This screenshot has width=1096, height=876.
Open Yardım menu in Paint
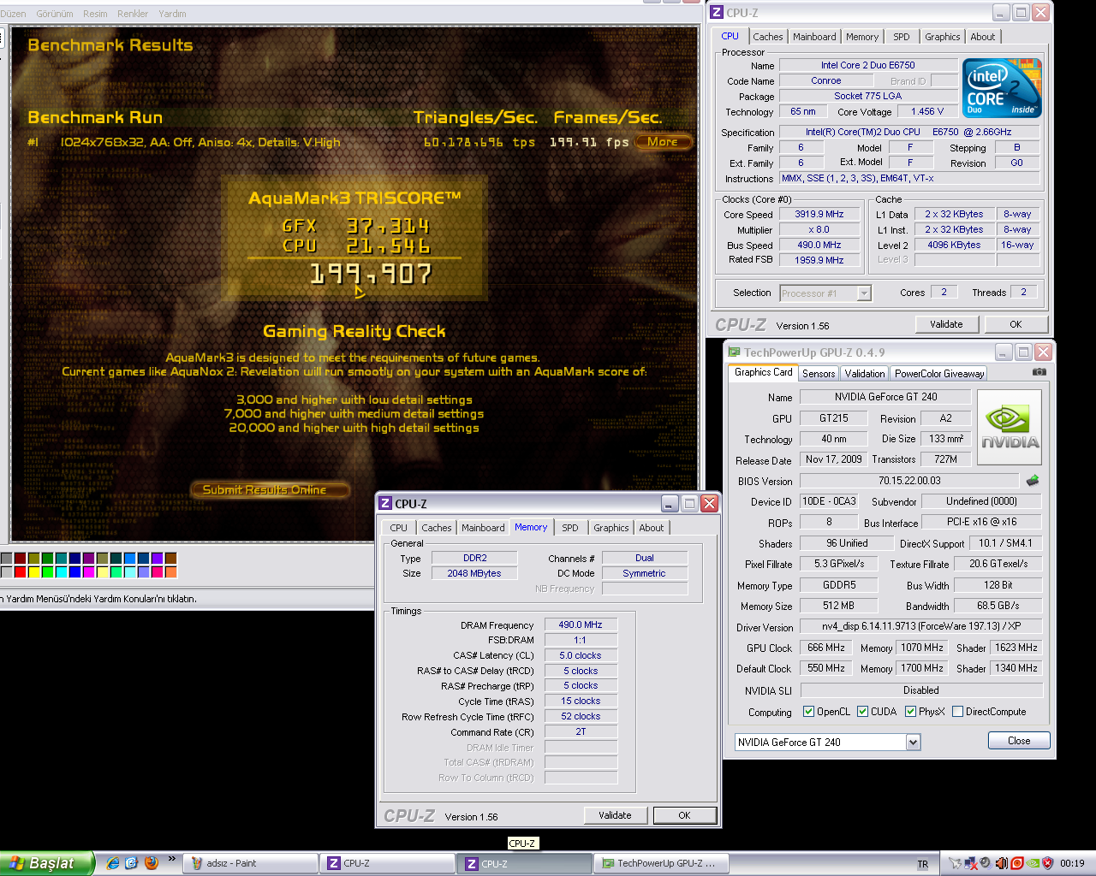pos(172,14)
